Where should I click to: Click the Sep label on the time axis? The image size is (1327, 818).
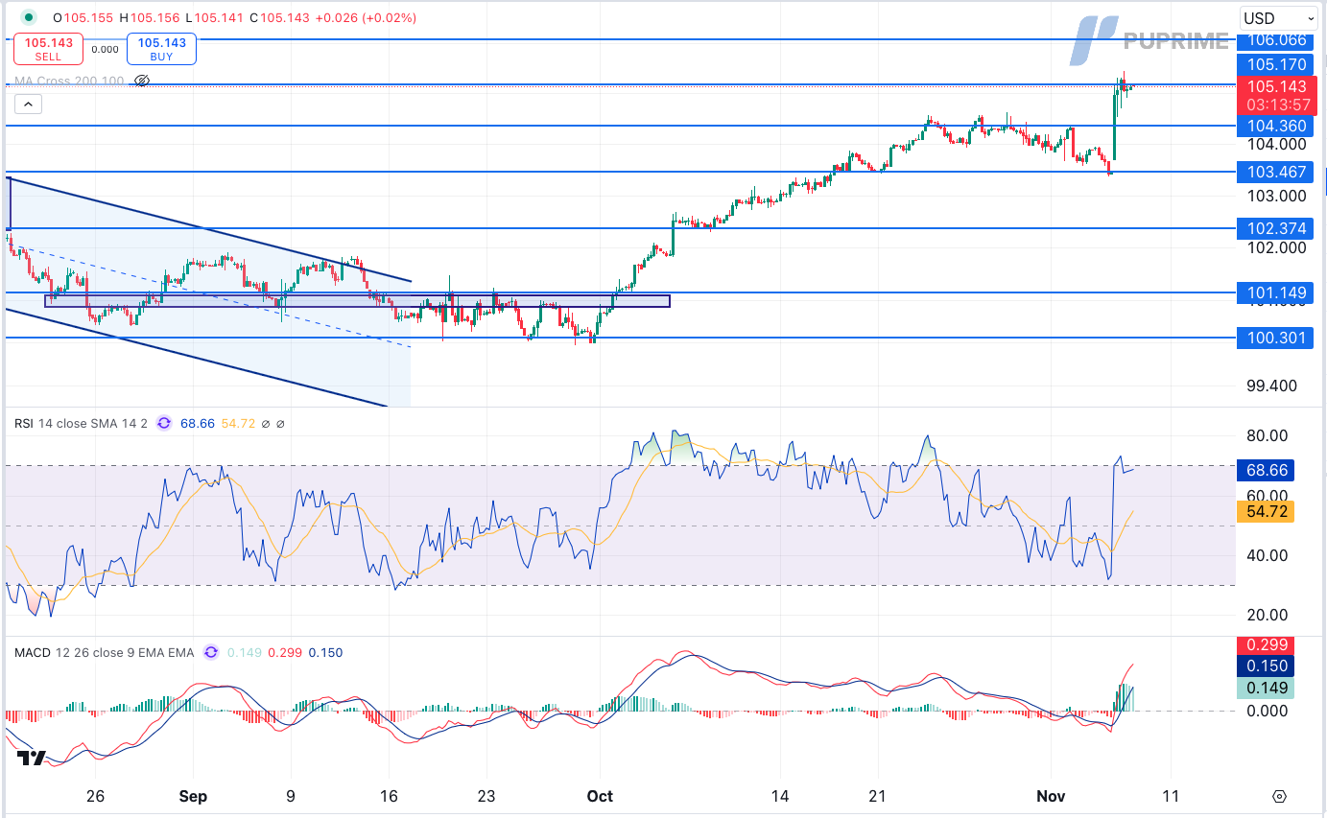(193, 796)
